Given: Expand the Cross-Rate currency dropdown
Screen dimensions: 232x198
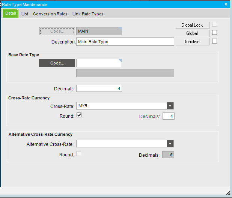Looking at the screenshot, I should [x=170, y=106].
